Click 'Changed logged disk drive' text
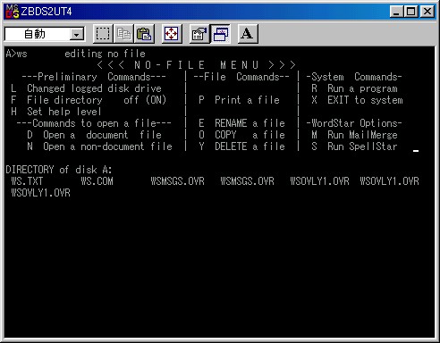 [x=94, y=88]
